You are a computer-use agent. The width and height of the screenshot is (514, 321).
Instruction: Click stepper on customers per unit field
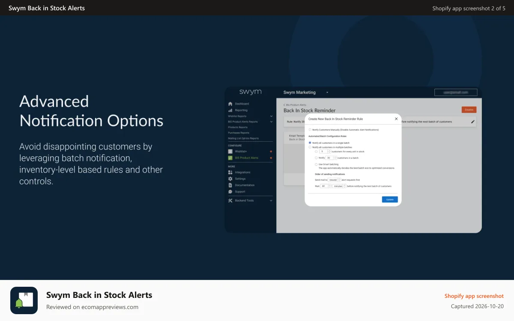coord(329,152)
